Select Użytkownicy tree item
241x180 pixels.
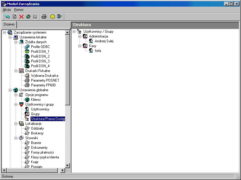[x=40, y=109]
